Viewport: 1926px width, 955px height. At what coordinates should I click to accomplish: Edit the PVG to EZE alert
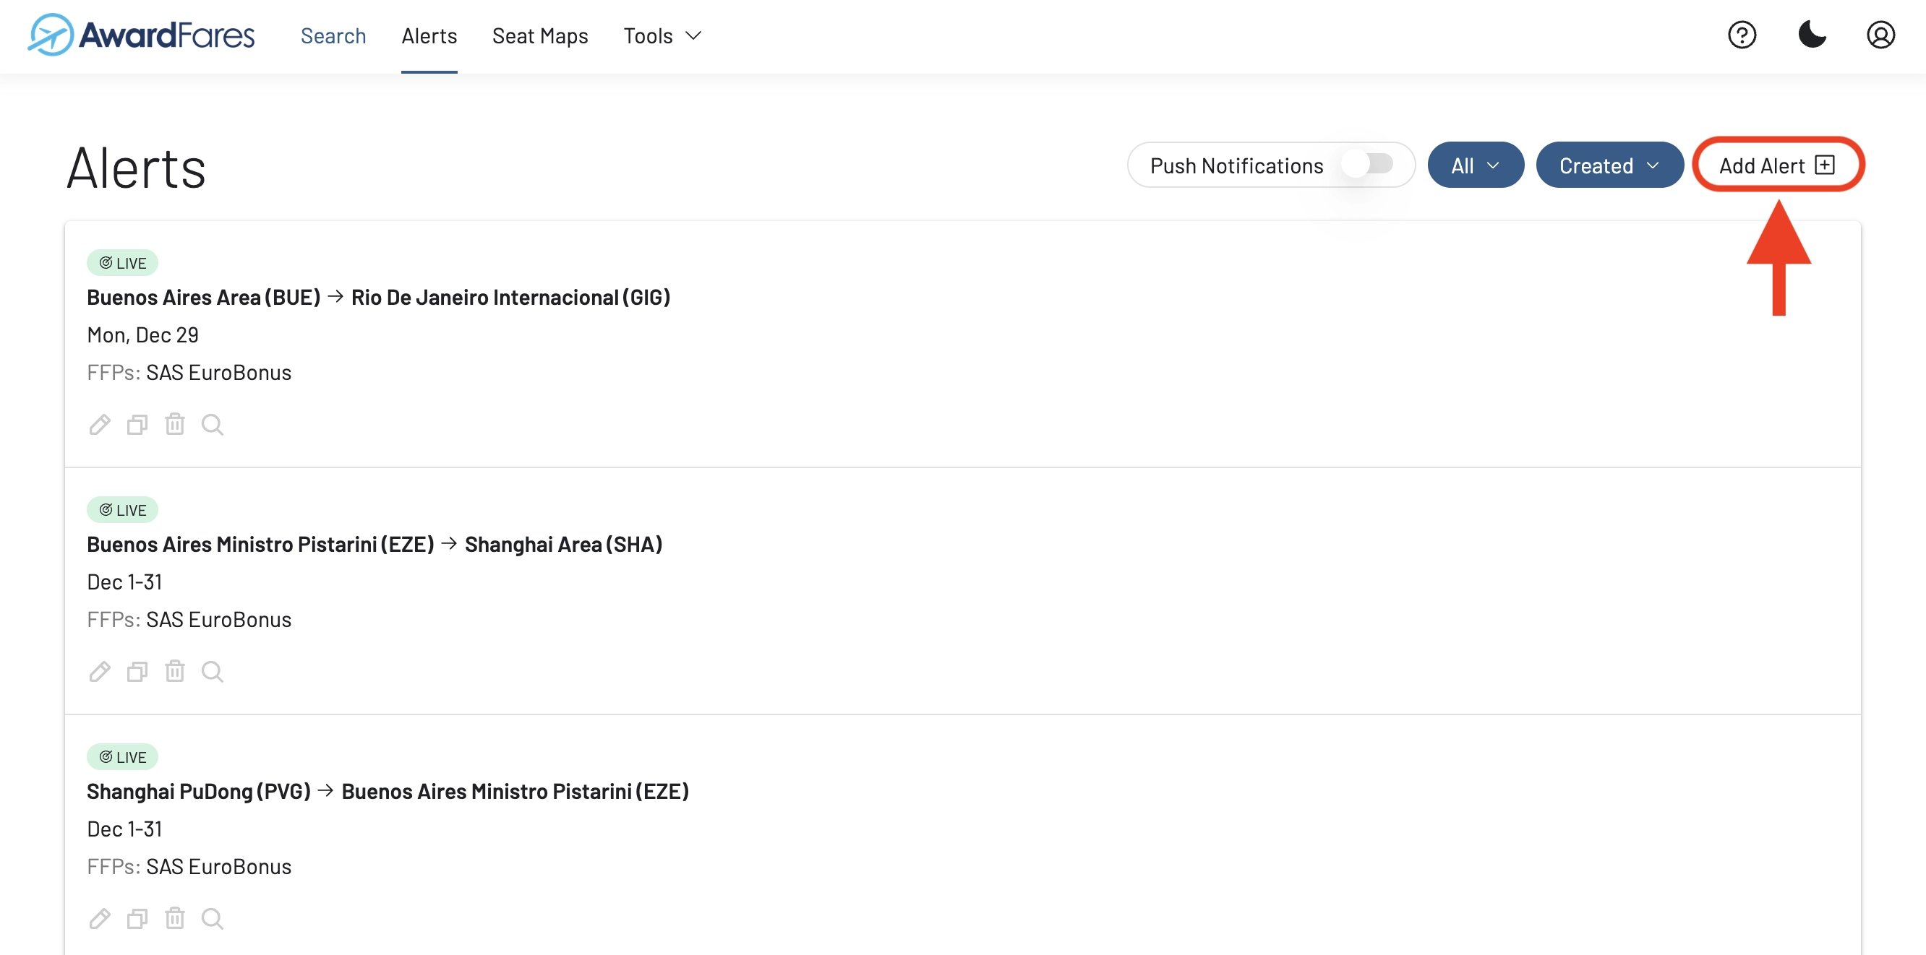[100, 918]
